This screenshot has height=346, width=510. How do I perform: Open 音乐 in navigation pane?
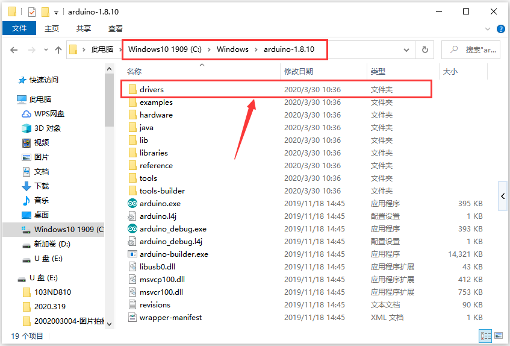click(42, 201)
